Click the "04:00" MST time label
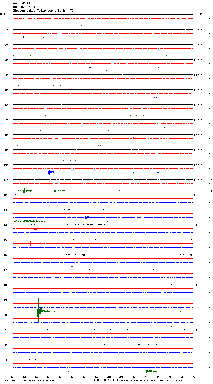Image resolution: width=213 pixels, height=384 pixels. point(8,75)
